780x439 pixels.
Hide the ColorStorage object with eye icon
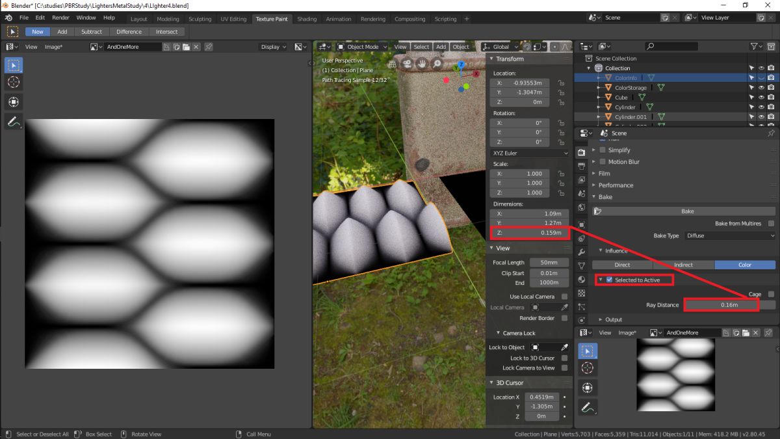click(761, 87)
